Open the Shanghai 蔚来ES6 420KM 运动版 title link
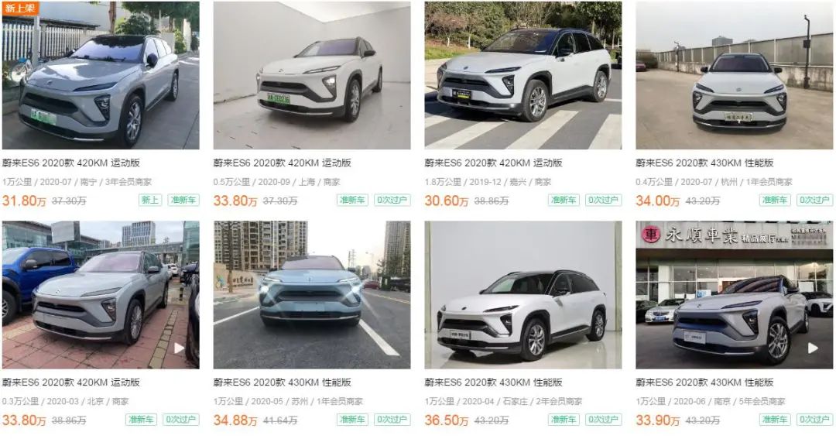 pyautogui.click(x=282, y=163)
